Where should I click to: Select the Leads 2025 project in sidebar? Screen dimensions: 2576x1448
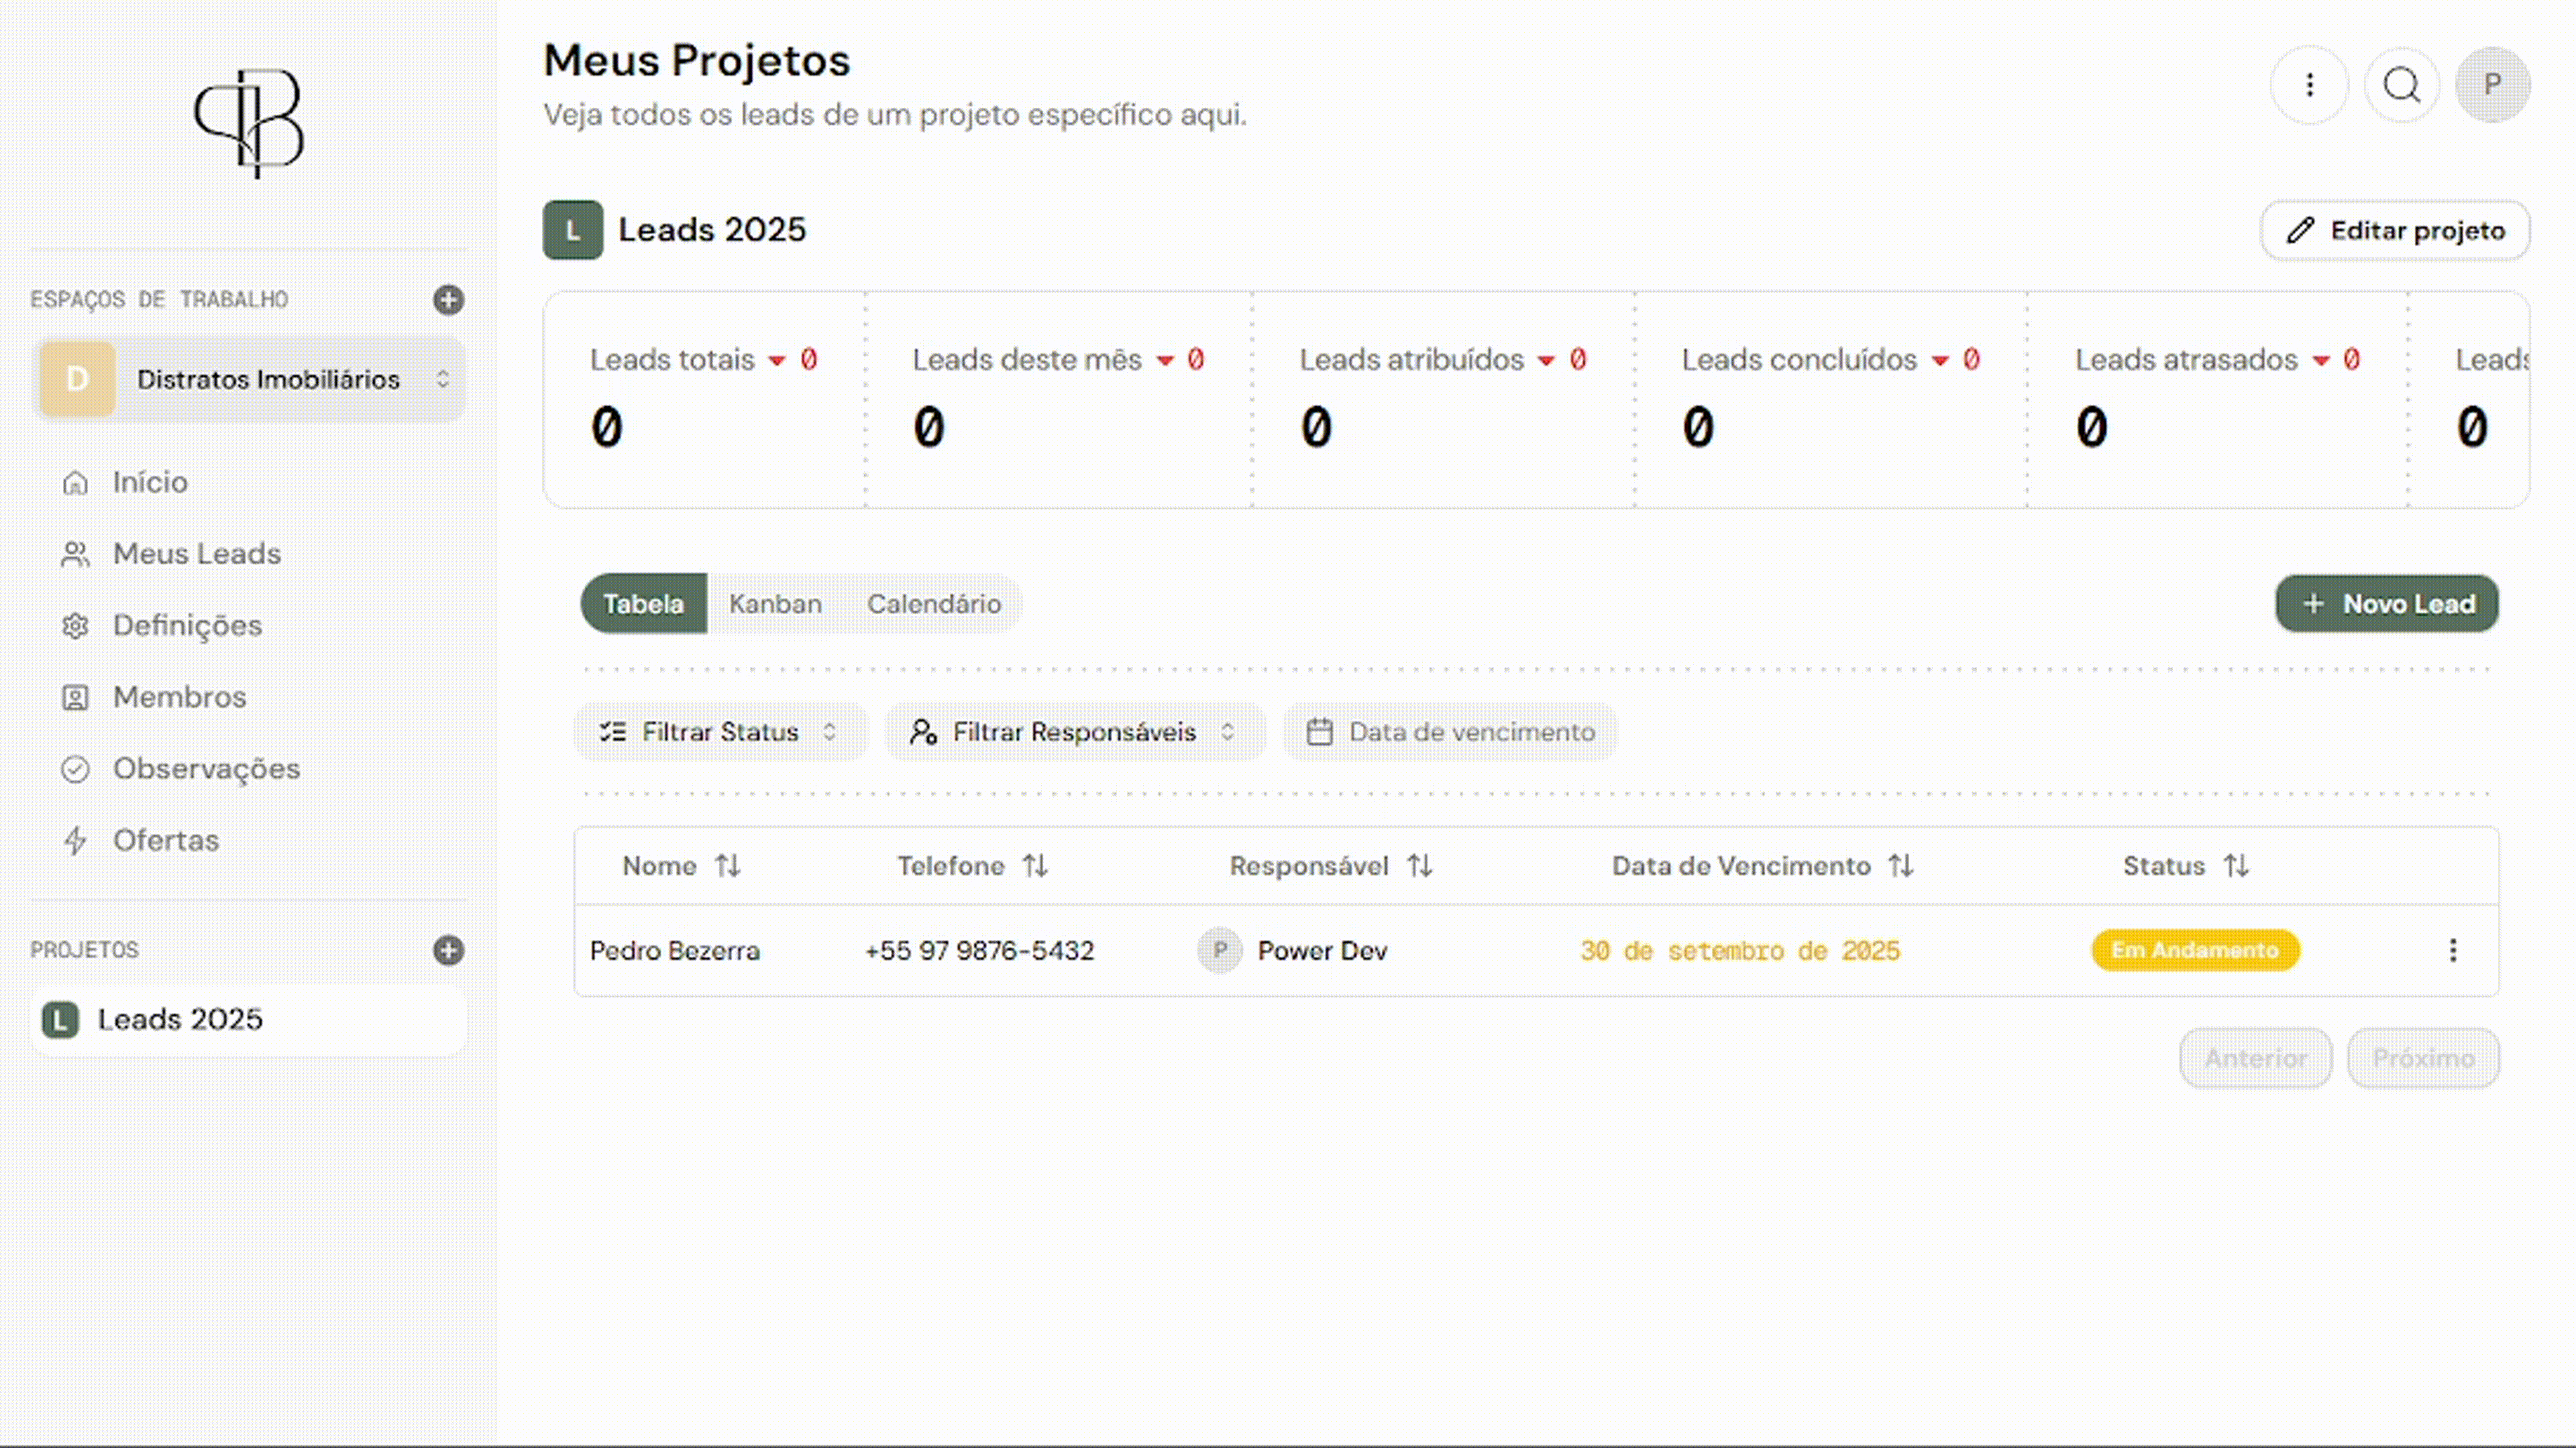[x=180, y=1019]
